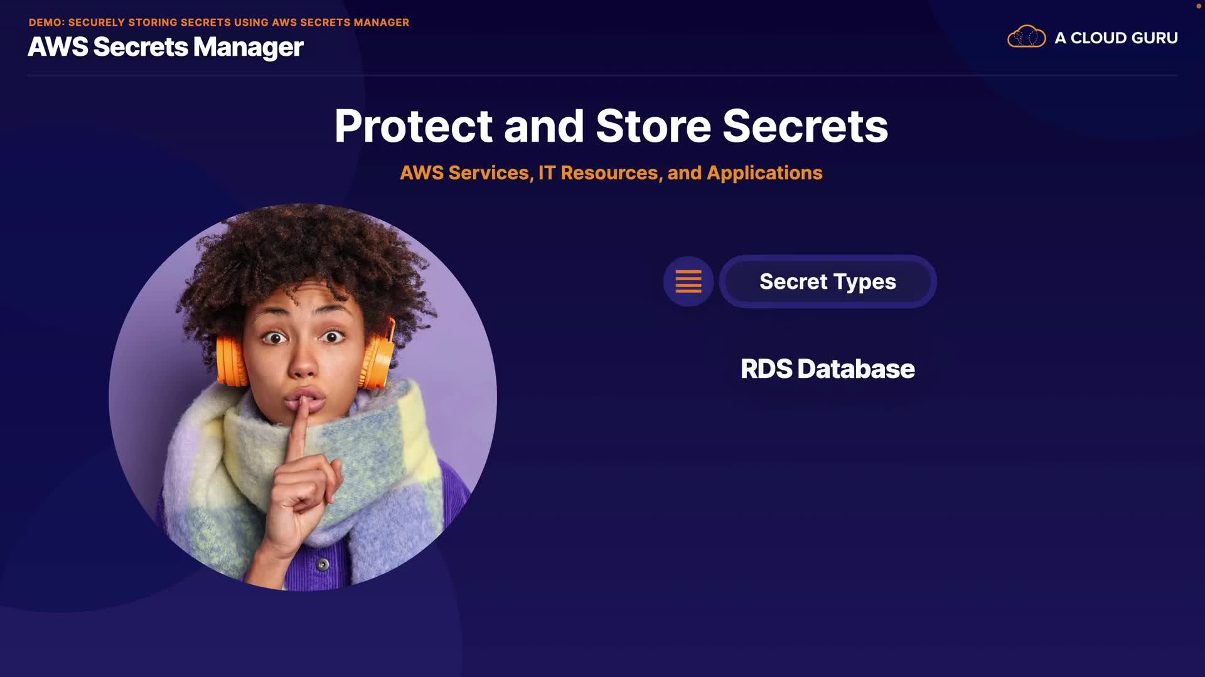Click the A CLOUD GURU brand text
Screen dimensions: 1205x677
pos(1116,38)
